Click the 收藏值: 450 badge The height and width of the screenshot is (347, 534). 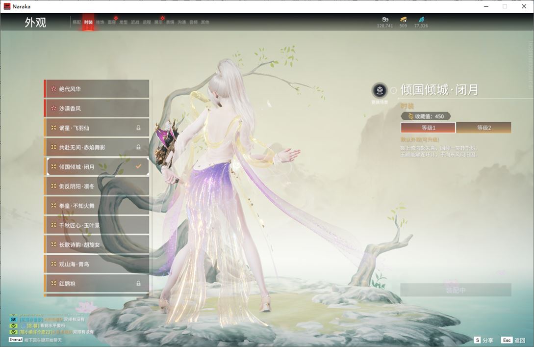pos(426,116)
